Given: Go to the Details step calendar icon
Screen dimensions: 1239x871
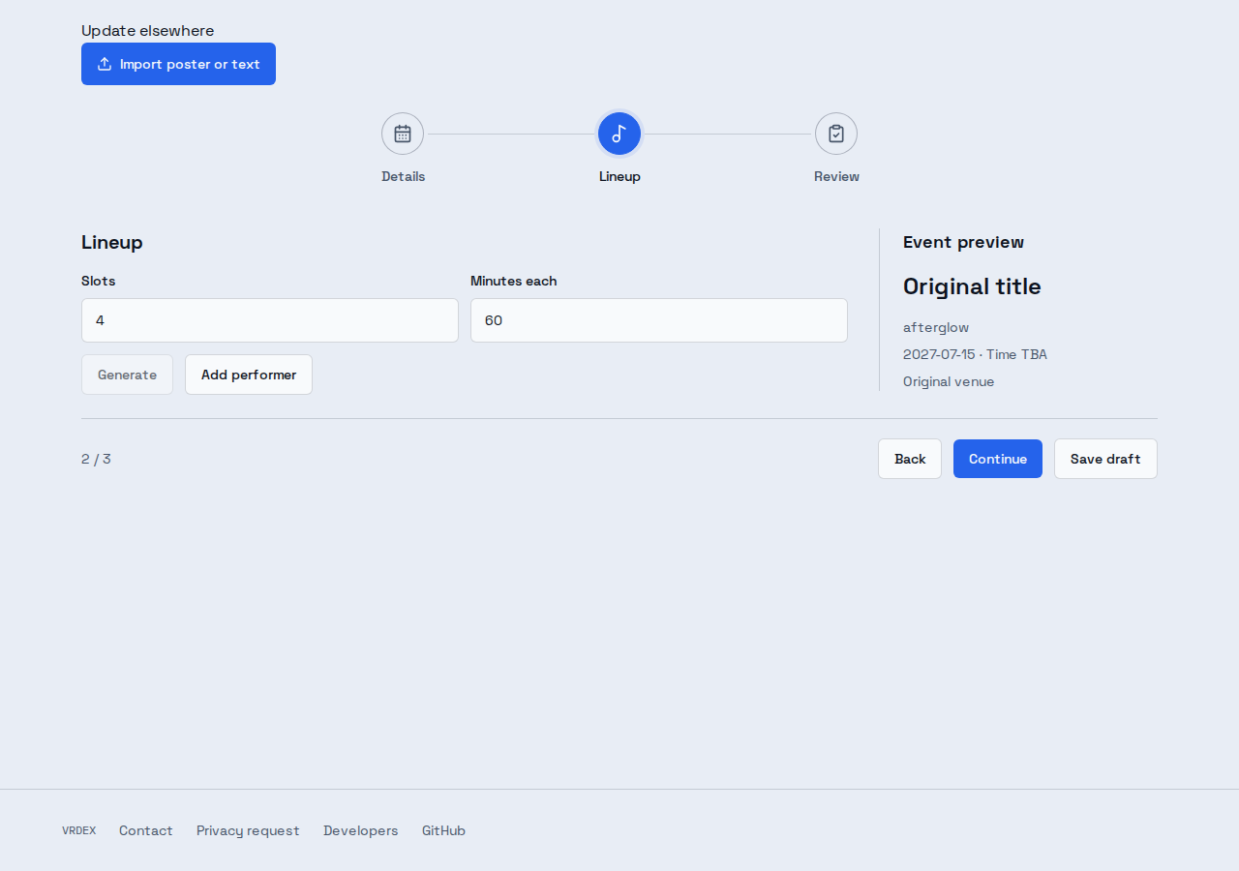Looking at the screenshot, I should pos(403,134).
